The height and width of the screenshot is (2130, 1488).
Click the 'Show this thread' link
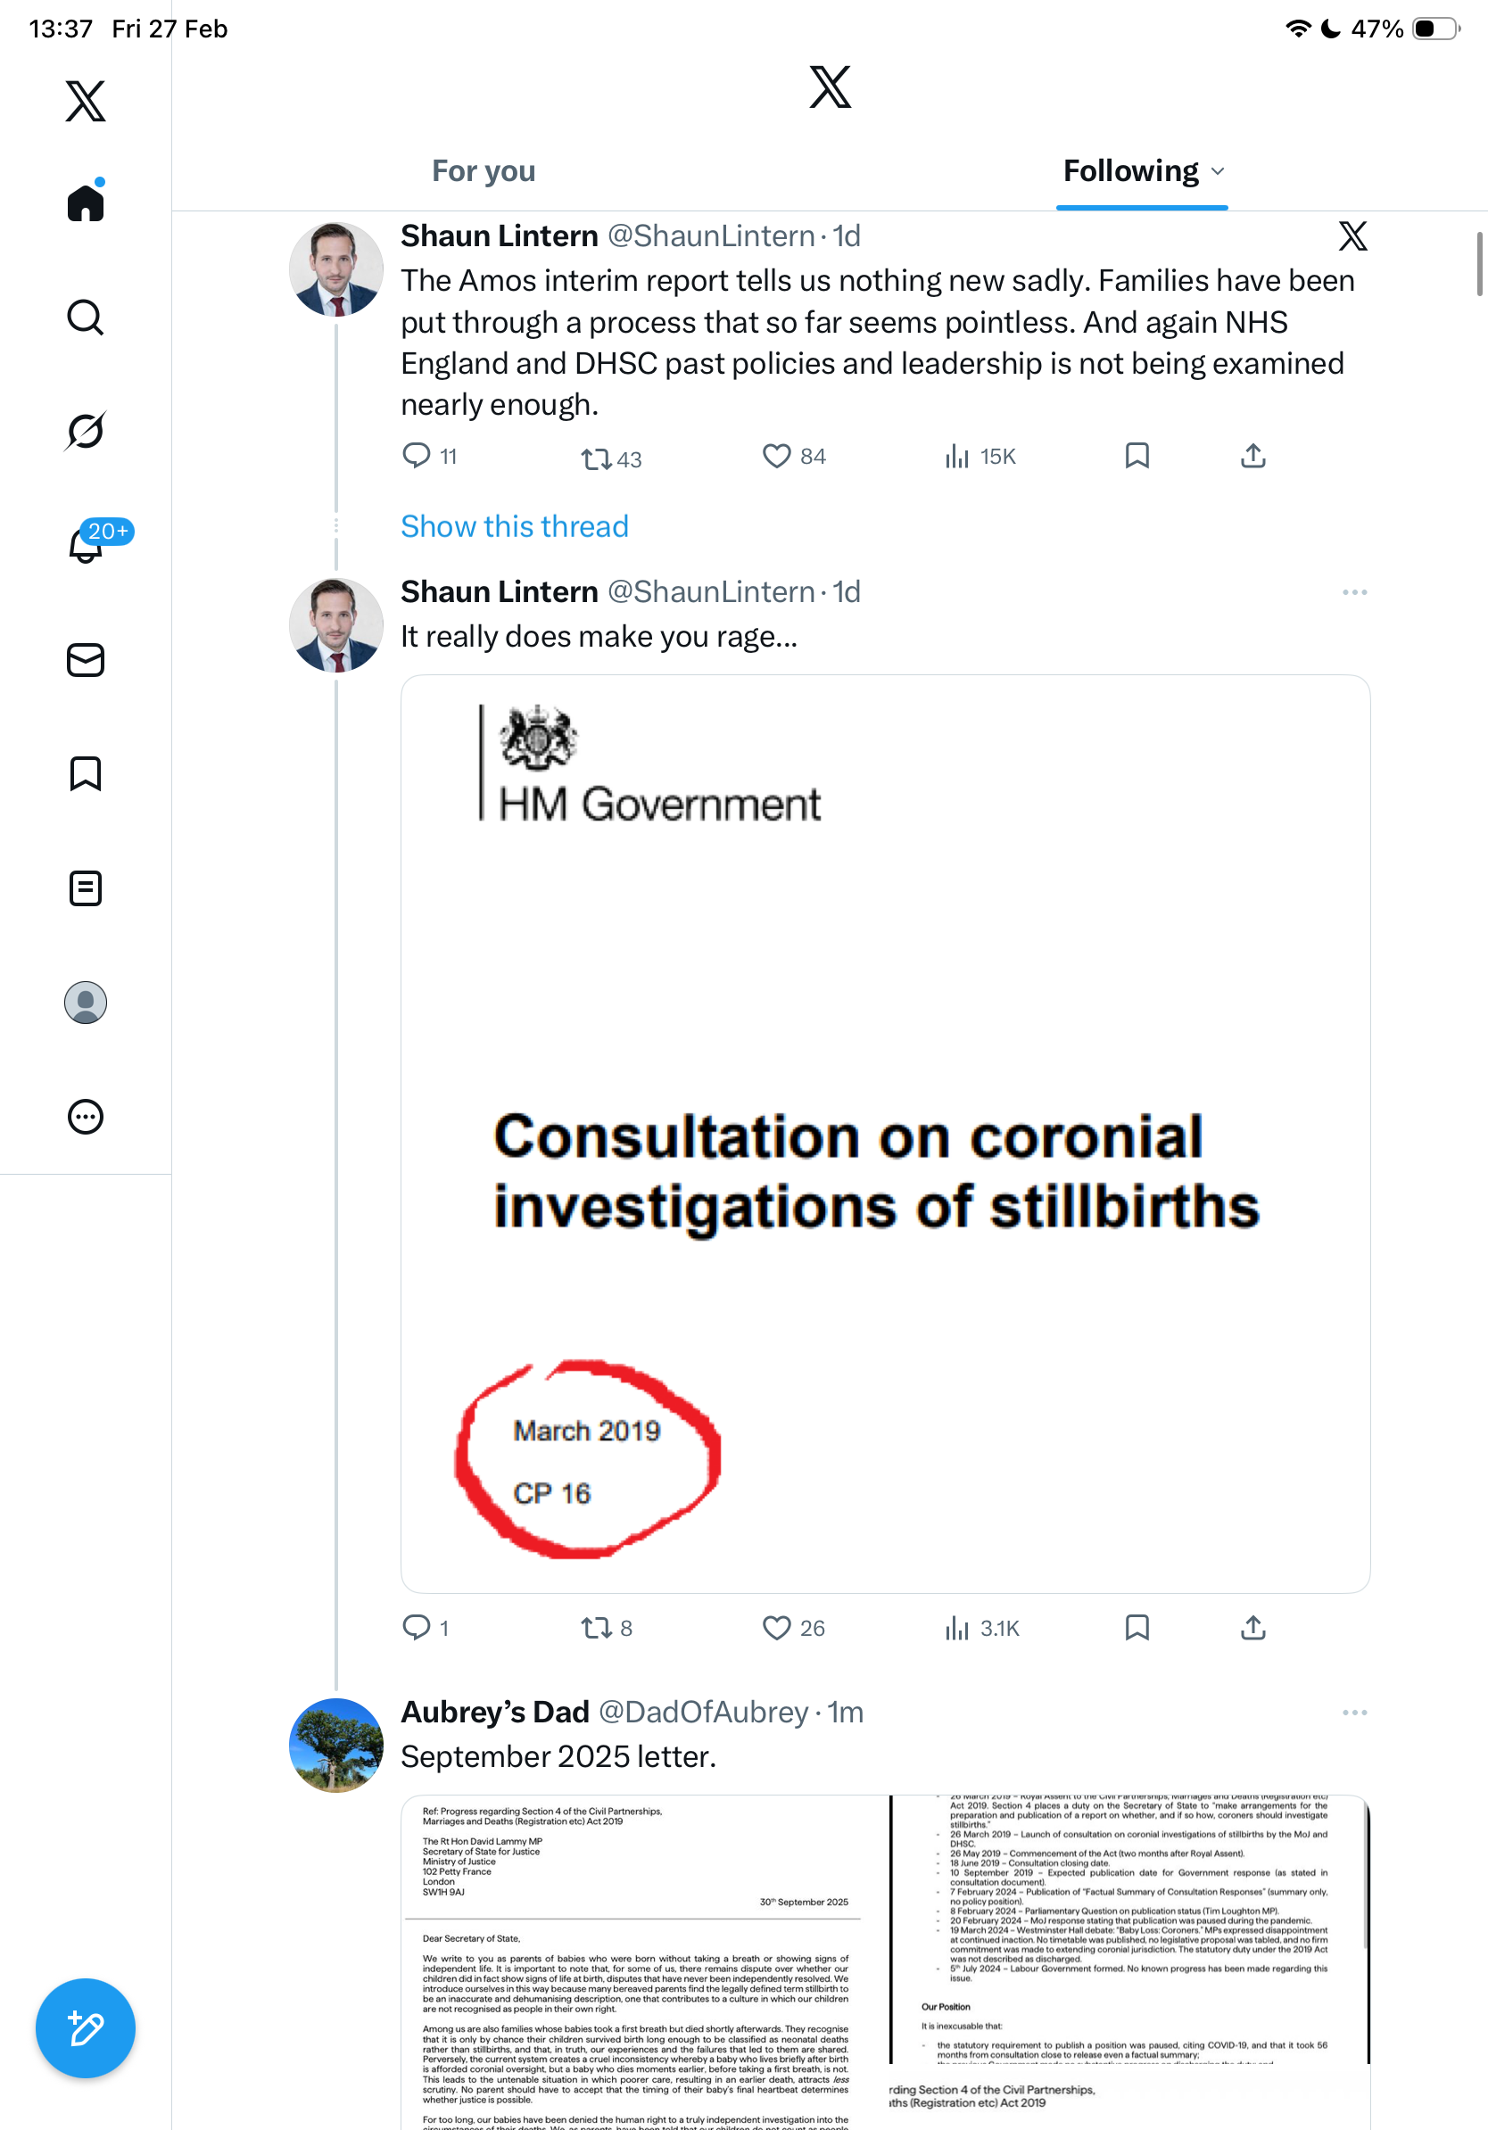[x=514, y=527]
